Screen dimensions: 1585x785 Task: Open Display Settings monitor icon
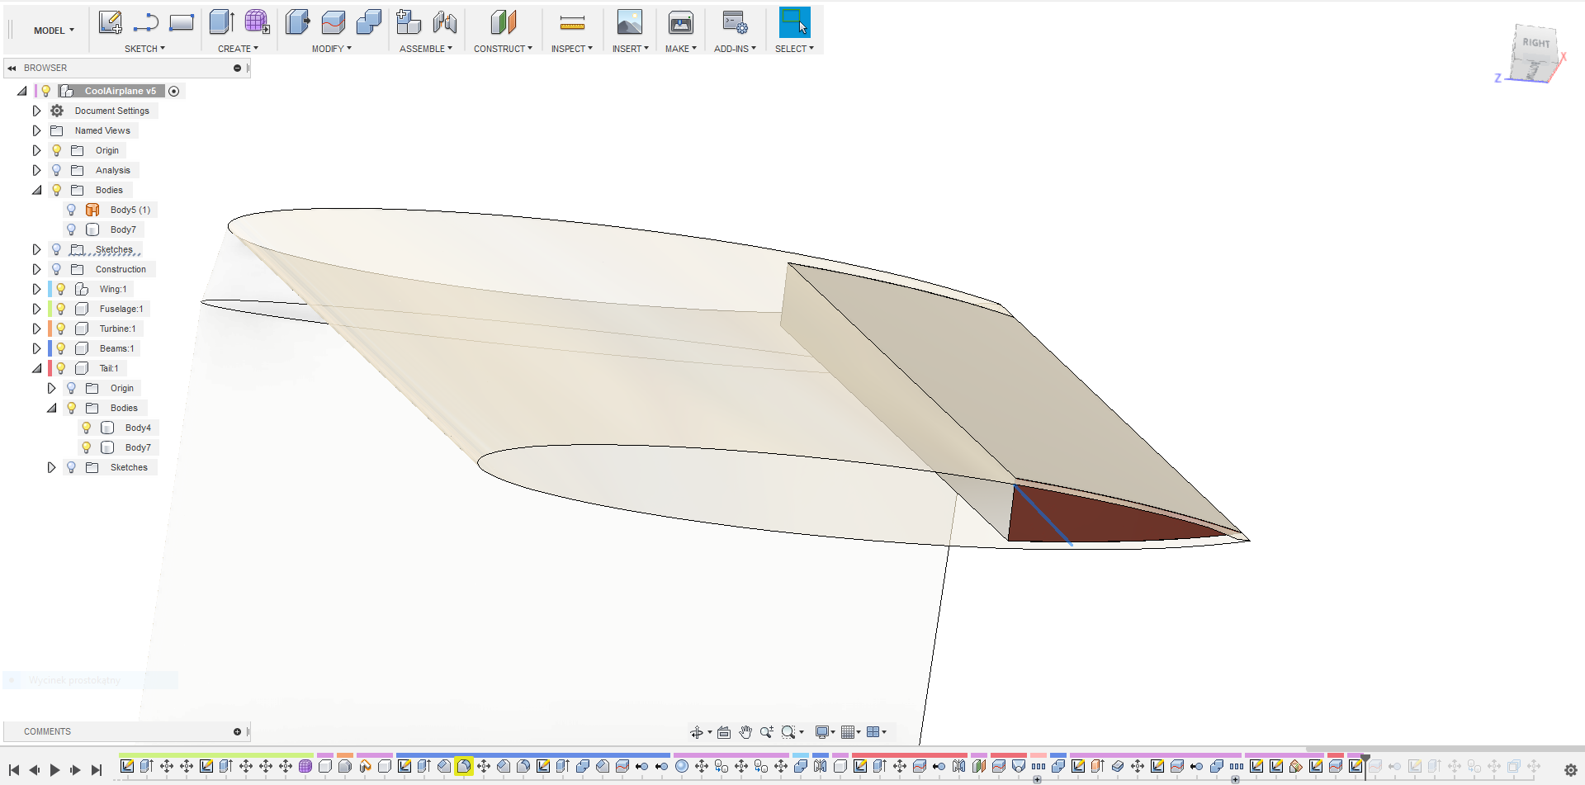point(822,732)
